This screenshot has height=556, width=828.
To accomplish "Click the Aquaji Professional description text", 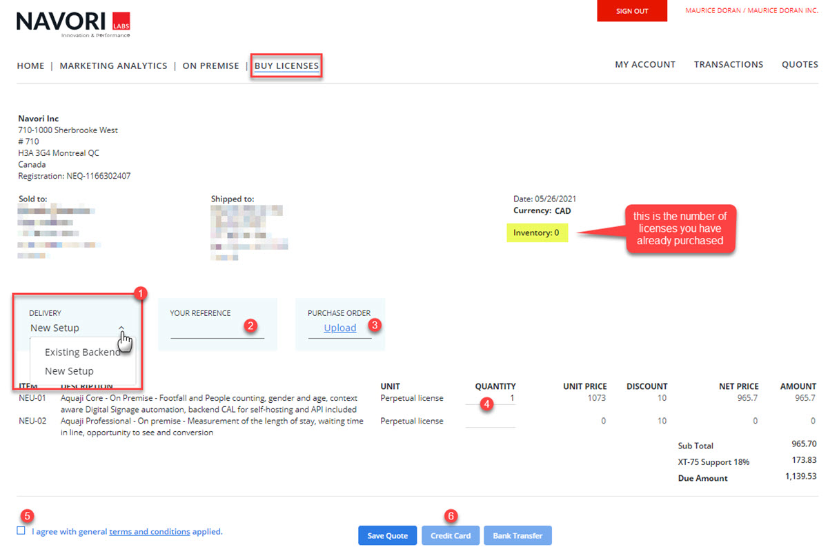I will pyautogui.click(x=212, y=427).
